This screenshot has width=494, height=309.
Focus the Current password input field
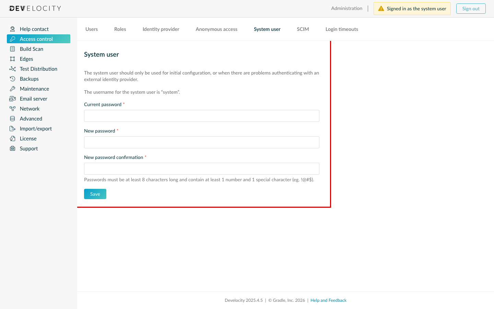[201, 116]
